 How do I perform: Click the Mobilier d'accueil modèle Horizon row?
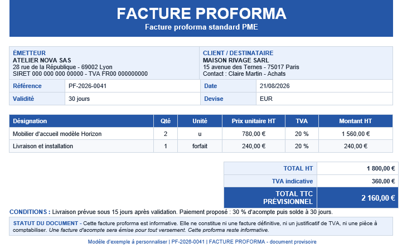click(x=201, y=134)
